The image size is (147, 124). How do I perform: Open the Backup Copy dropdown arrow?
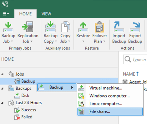[x=56, y=41]
